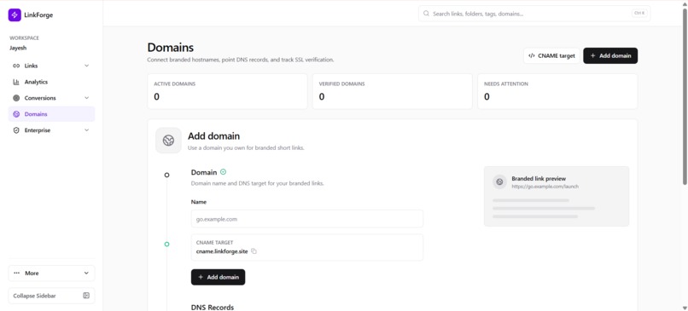Click the green check icon beside Domain
The width and height of the screenshot is (688, 311).
tap(224, 172)
